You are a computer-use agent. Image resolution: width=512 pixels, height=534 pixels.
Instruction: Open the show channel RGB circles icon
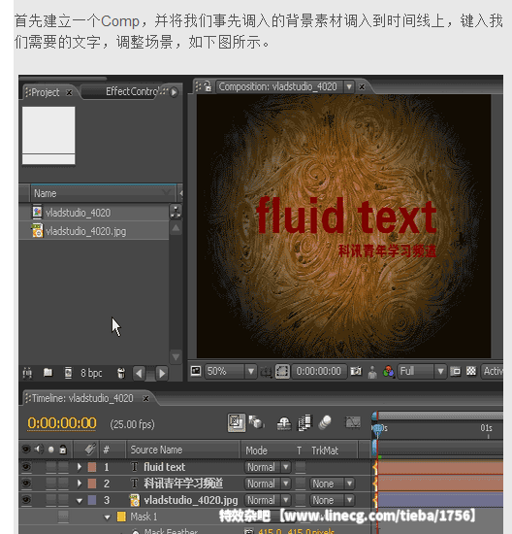coord(388,372)
